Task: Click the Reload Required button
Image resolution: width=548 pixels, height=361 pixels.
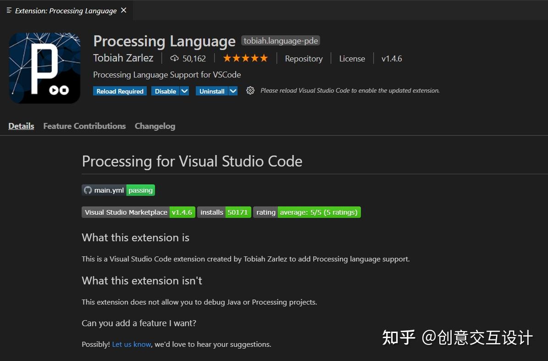Action: pos(119,91)
